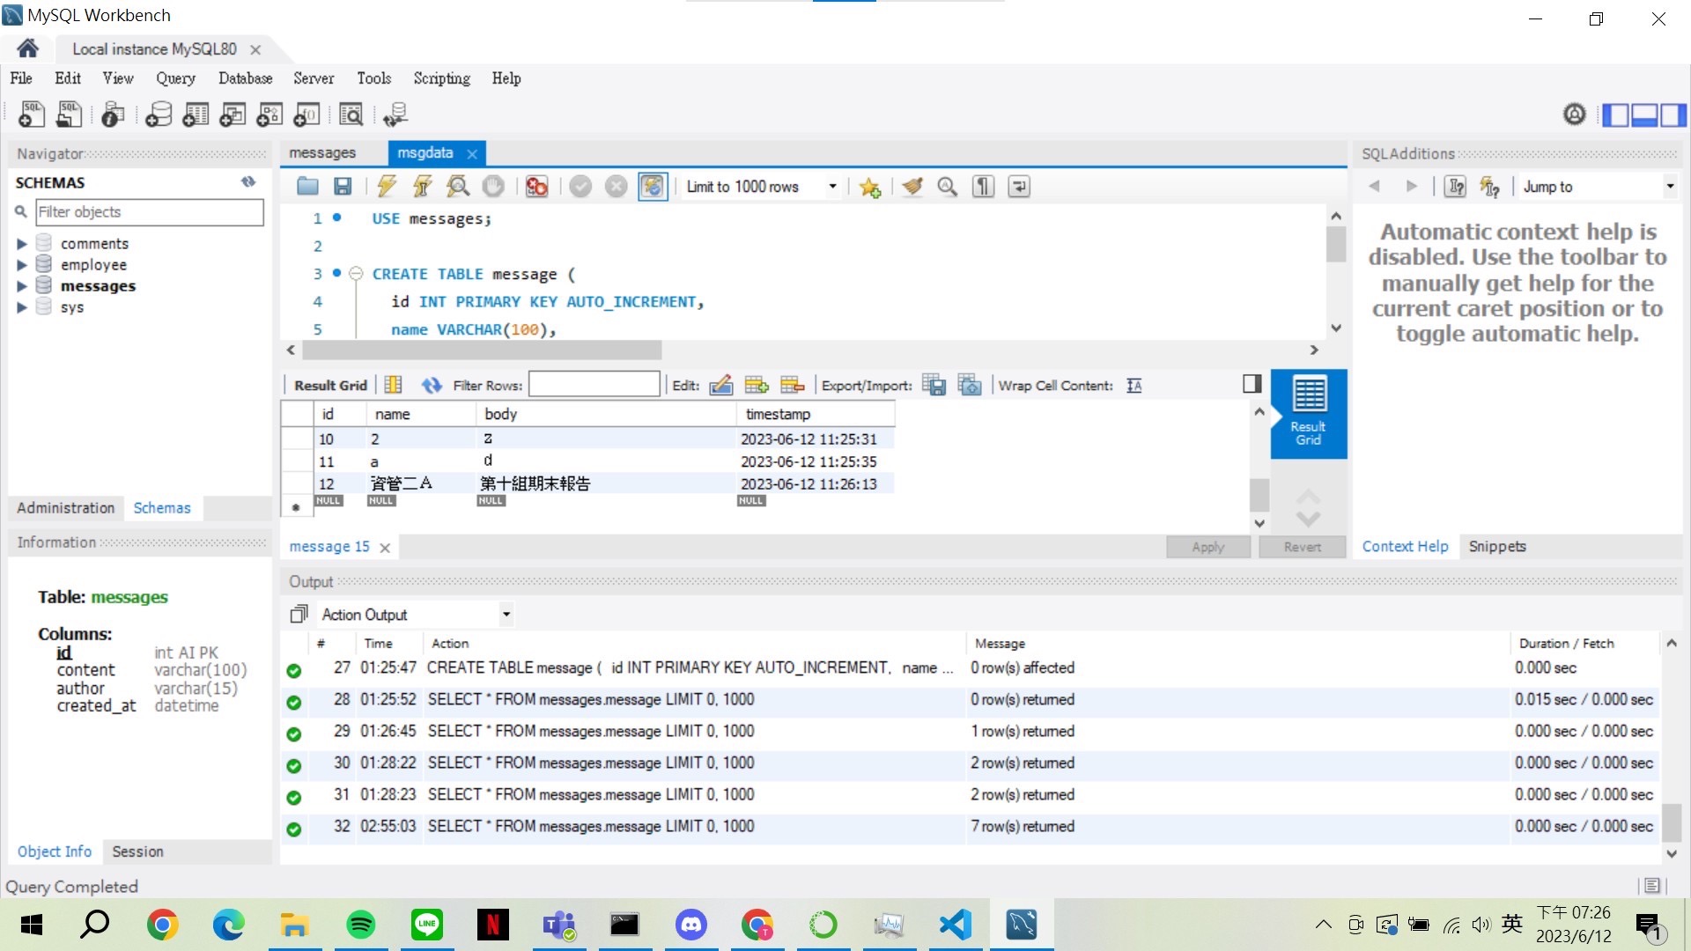This screenshot has width=1691, height=951.
Task: Refresh schemas list in Navigator
Action: click(248, 181)
